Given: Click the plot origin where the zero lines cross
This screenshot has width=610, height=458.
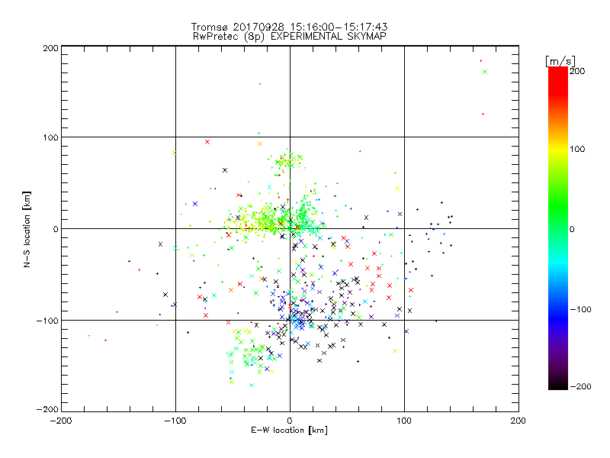Looking at the screenshot, I should tap(290, 228).
